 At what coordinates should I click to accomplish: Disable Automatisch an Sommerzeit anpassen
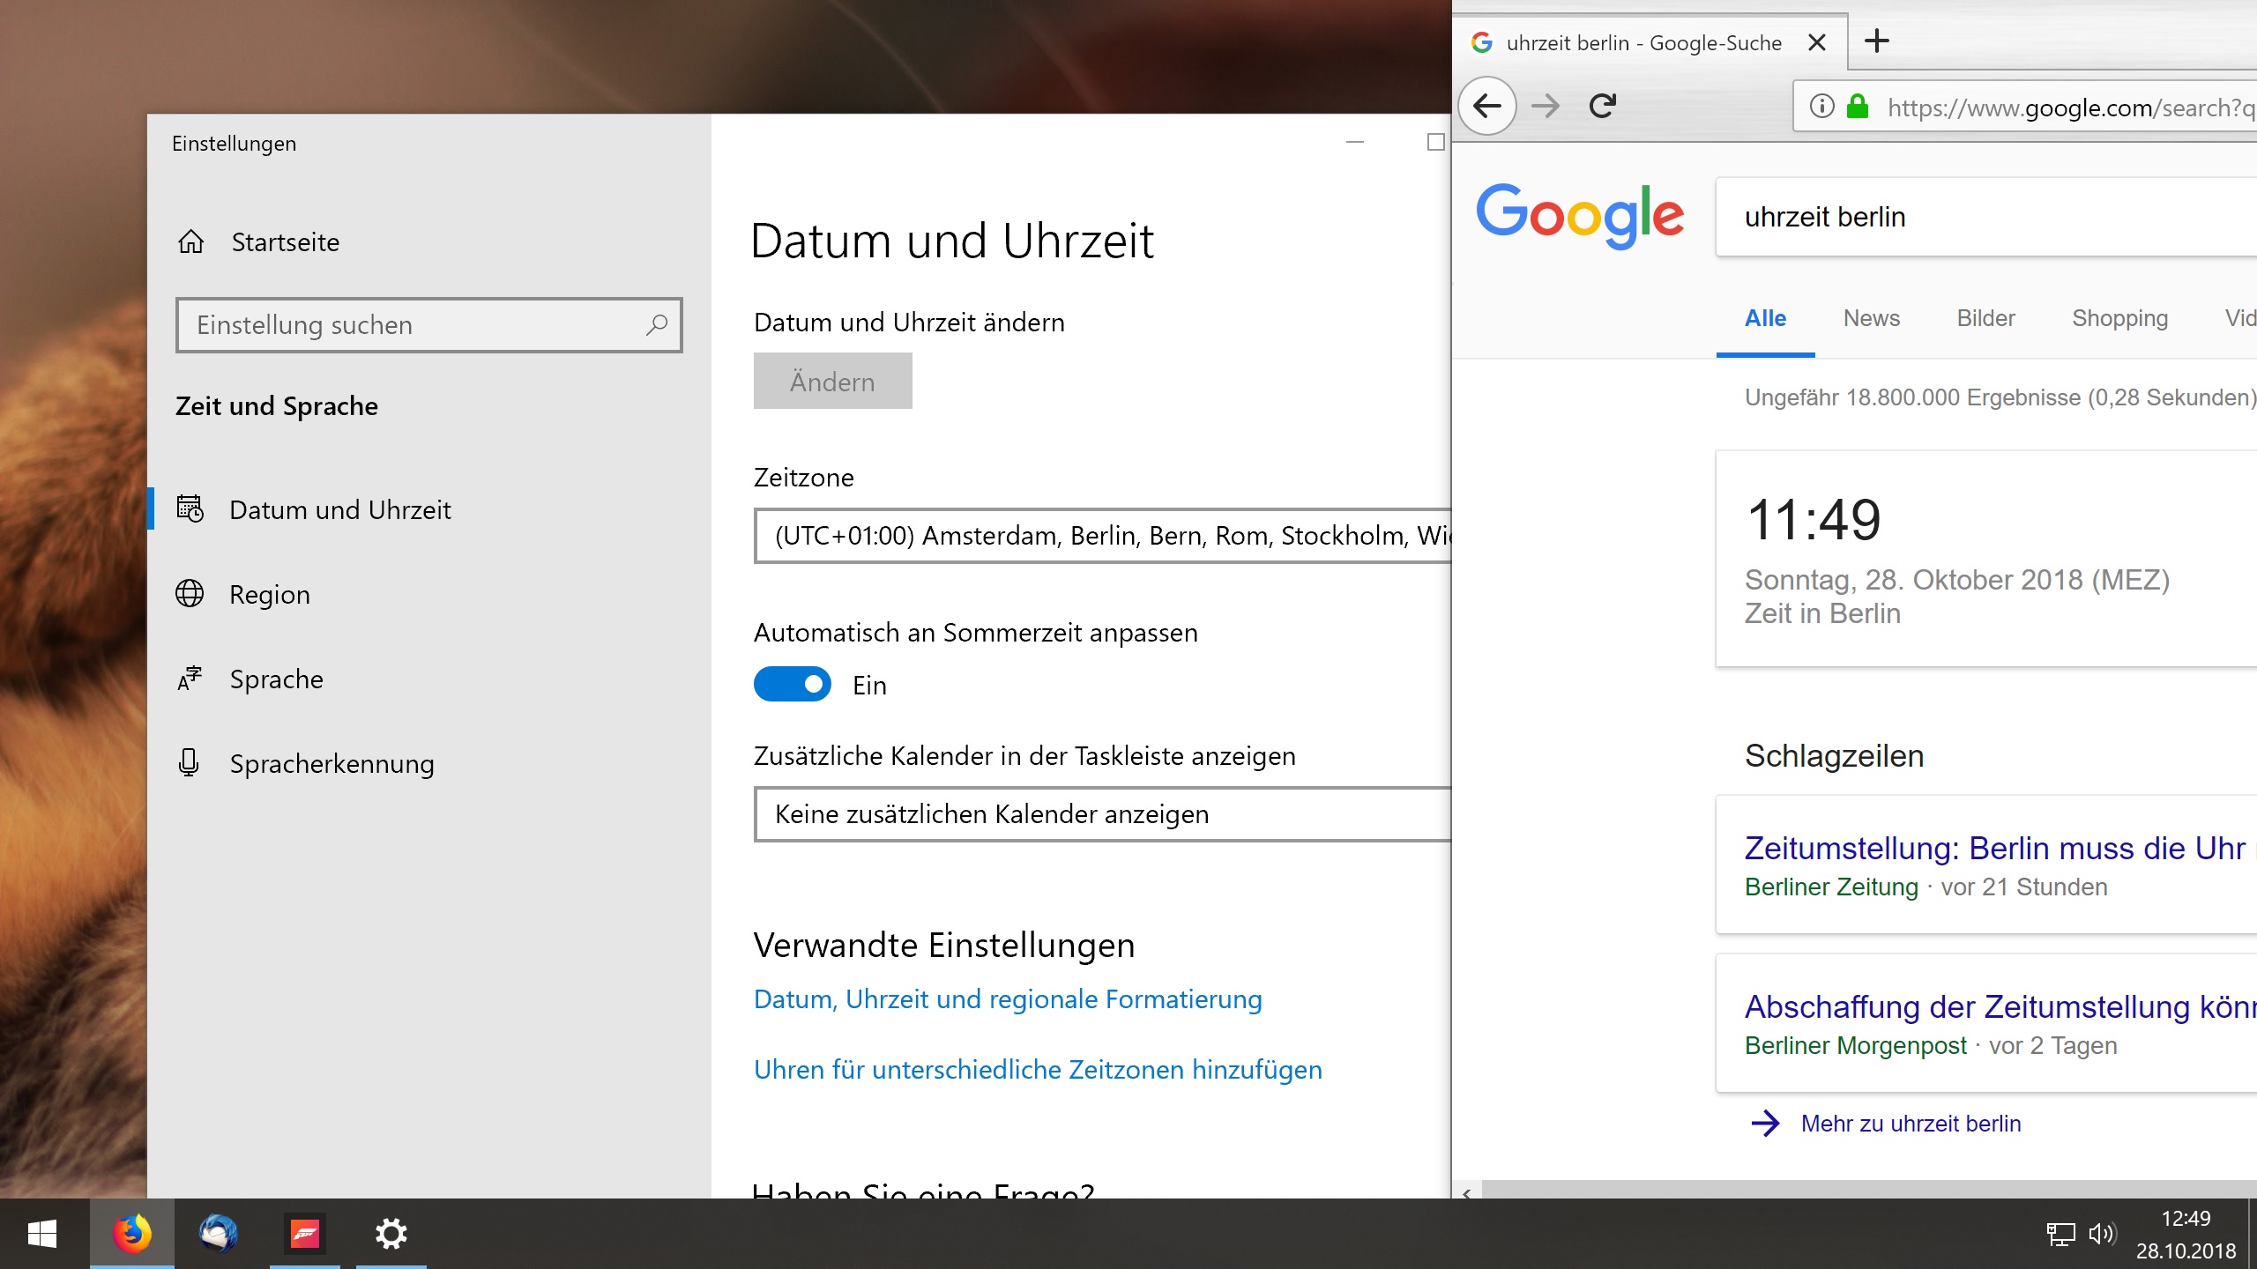point(792,684)
